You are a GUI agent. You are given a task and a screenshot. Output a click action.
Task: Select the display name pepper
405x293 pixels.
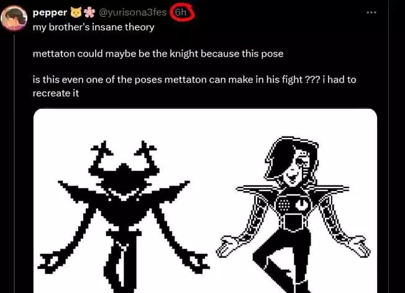coord(50,13)
